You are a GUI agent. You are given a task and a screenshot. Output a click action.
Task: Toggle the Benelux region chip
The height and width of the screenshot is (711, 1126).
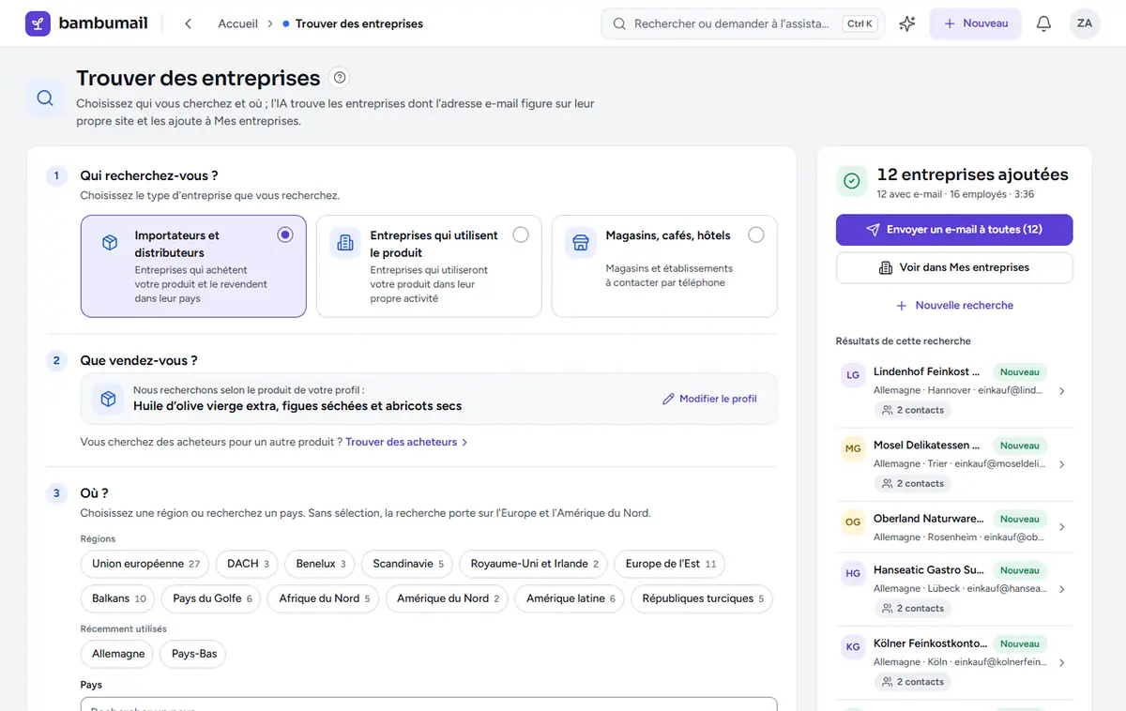tap(321, 564)
